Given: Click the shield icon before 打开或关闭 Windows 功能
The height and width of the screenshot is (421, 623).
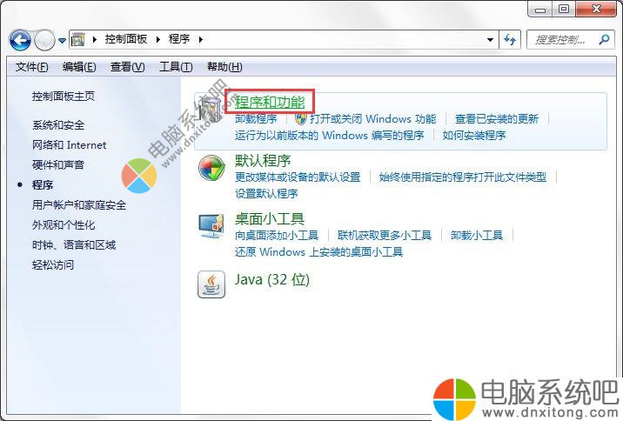Looking at the screenshot, I should pos(301,118).
